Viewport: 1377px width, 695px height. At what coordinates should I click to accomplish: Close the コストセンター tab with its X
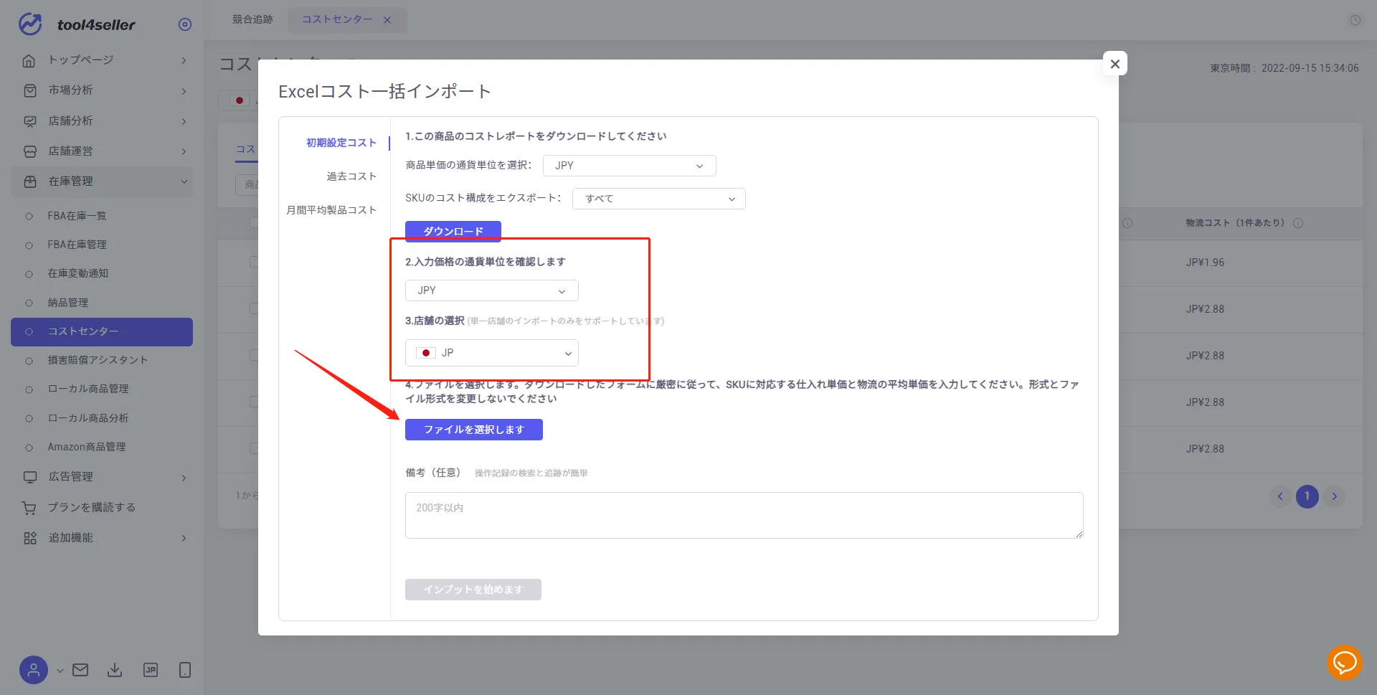pyautogui.click(x=387, y=20)
